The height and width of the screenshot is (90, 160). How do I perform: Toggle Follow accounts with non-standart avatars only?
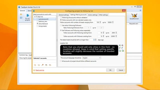[61, 20]
